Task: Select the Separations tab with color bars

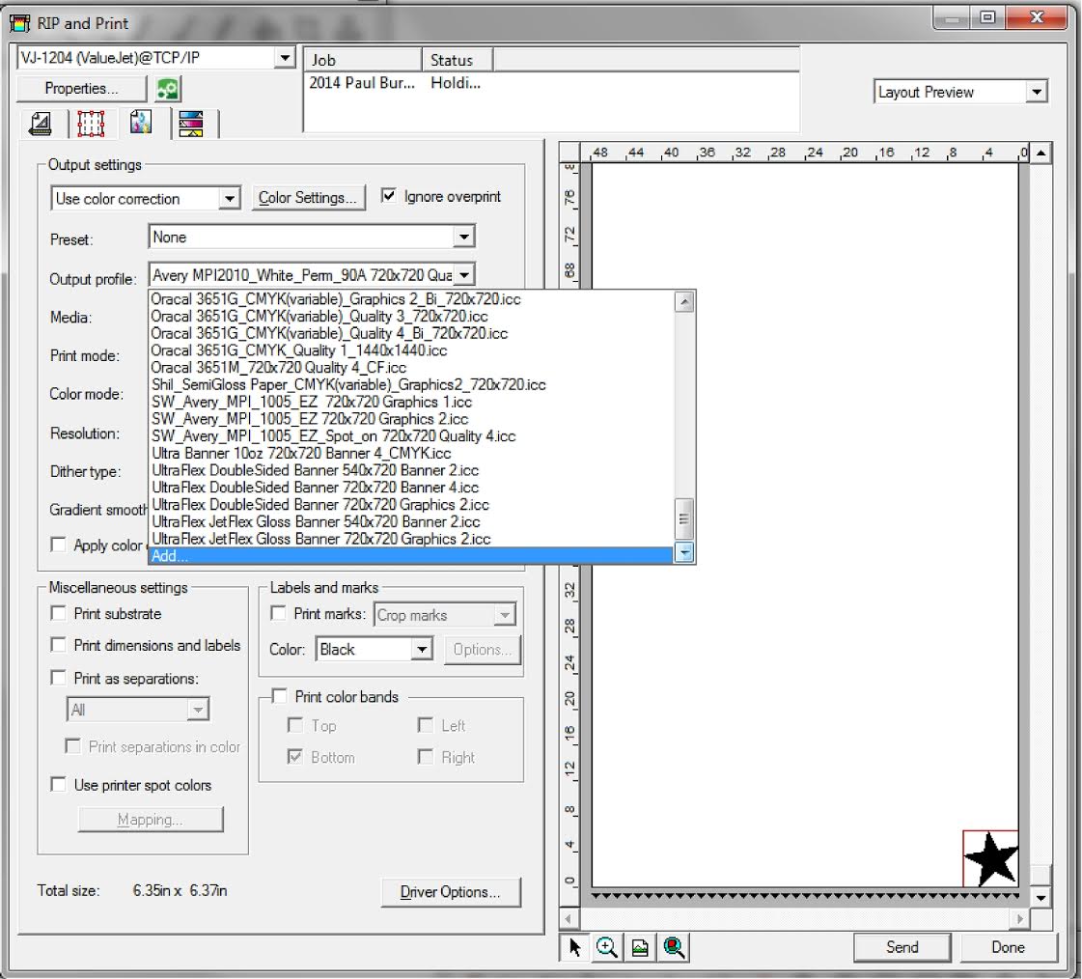Action: pyautogui.click(x=191, y=125)
